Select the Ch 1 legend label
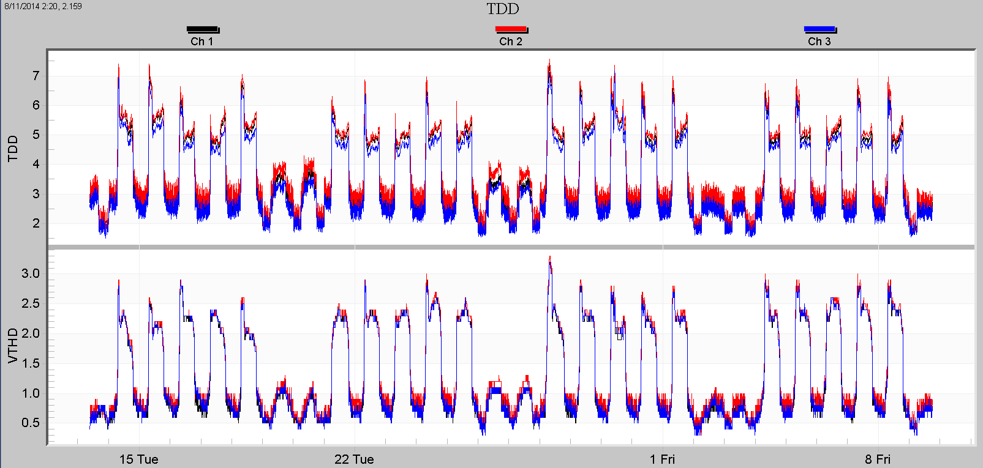Image resolution: width=983 pixels, height=468 pixels. (202, 42)
